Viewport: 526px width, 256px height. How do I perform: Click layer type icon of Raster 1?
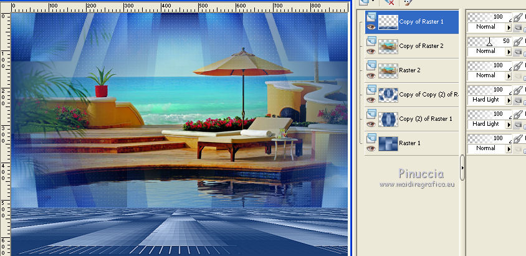pos(371,138)
